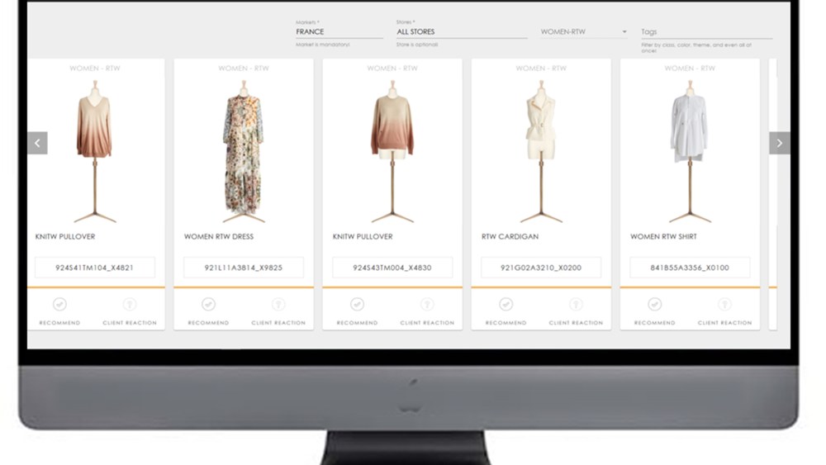This screenshot has width=826, height=465.
Task: Click Recommend icon under 841B55A3356_X0100
Action: tap(655, 305)
